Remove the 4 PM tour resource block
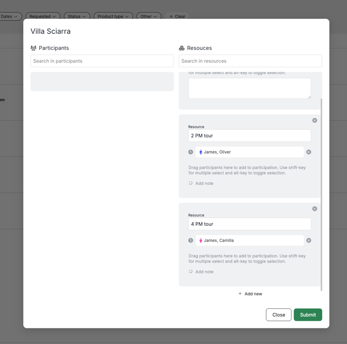 click(x=314, y=209)
